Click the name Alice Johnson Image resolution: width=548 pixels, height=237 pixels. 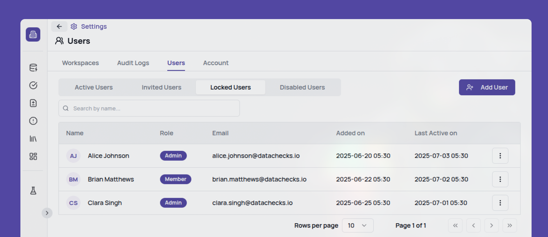point(108,156)
